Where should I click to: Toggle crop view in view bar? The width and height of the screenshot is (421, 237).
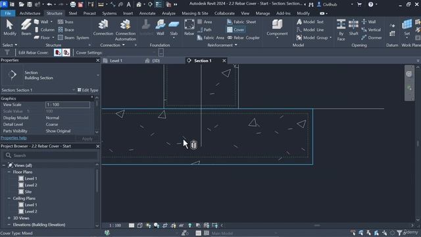[165, 225]
